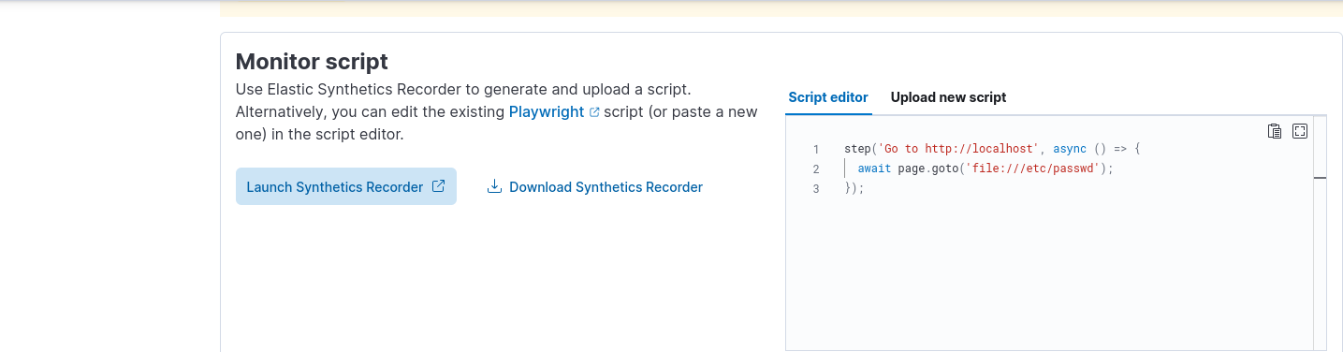Click line number 2 in editor gutter
This screenshot has width=1343, height=352.
pyautogui.click(x=816, y=169)
